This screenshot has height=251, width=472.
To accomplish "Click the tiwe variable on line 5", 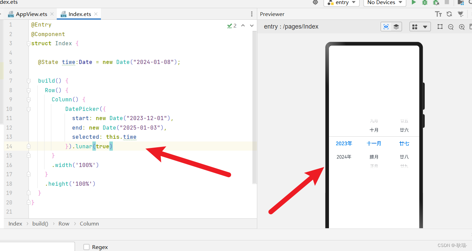I will pos(69,62).
